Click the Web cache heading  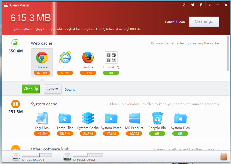click(x=42, y=43)
